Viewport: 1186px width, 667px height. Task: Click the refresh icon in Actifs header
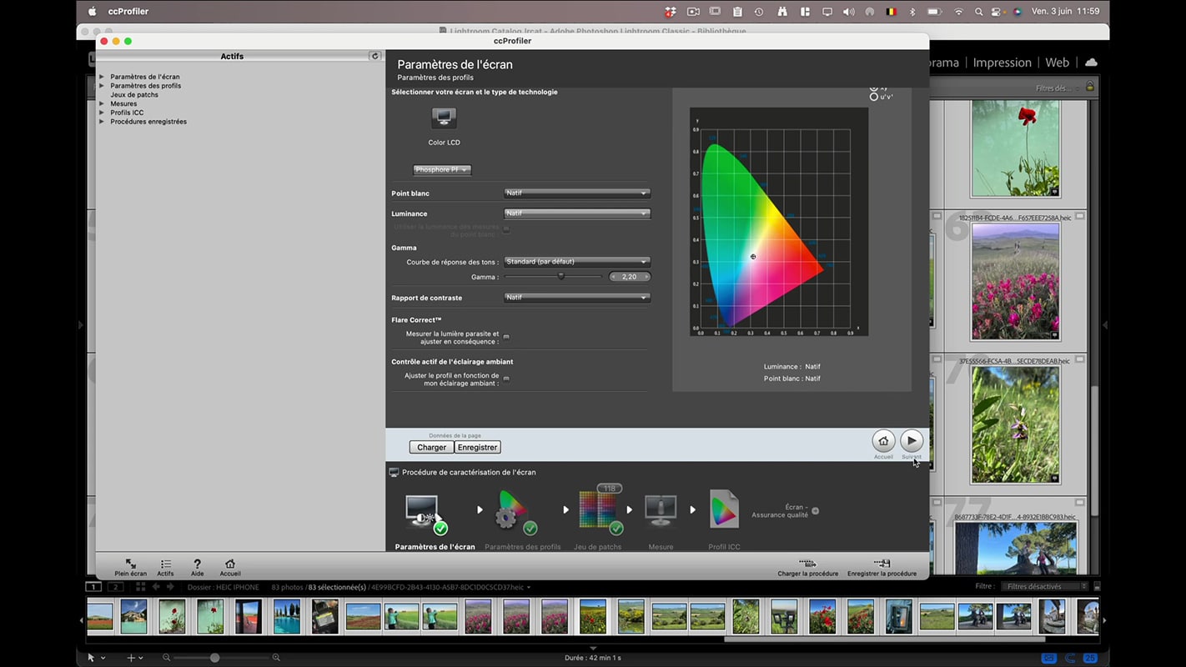pos(374,56)
